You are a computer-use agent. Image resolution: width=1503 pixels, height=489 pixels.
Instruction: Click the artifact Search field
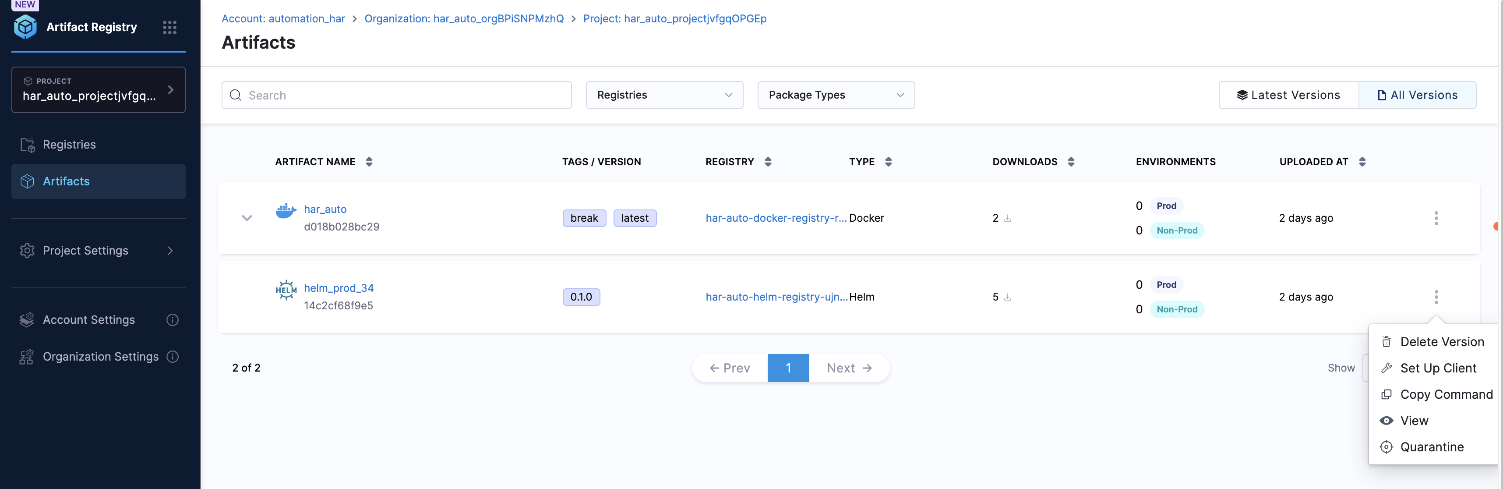pos(397,95)
